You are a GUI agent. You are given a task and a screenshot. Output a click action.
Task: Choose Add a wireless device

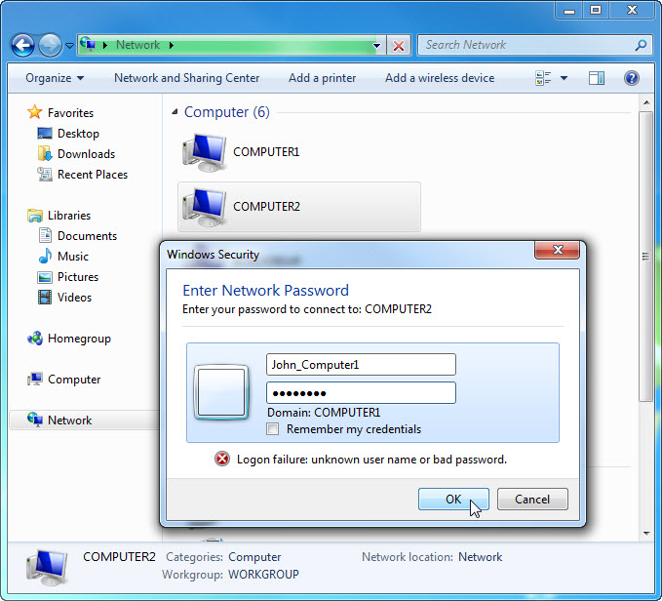click(x=440, y=78)
